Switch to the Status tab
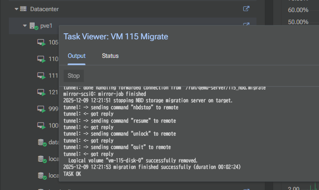Viewport: 319px width, 190px height. (110, 56)
